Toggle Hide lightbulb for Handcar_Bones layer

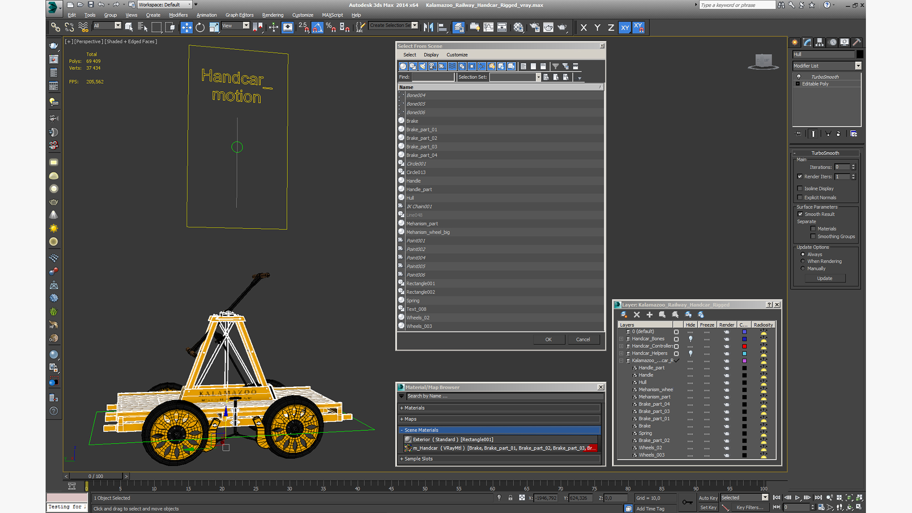(691, 339)
